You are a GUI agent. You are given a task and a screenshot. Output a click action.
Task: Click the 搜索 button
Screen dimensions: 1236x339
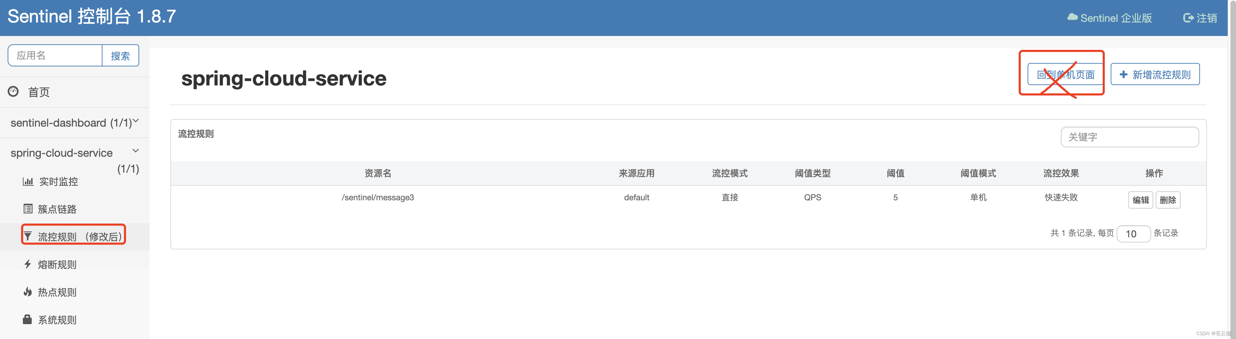(x=120, y=56)
